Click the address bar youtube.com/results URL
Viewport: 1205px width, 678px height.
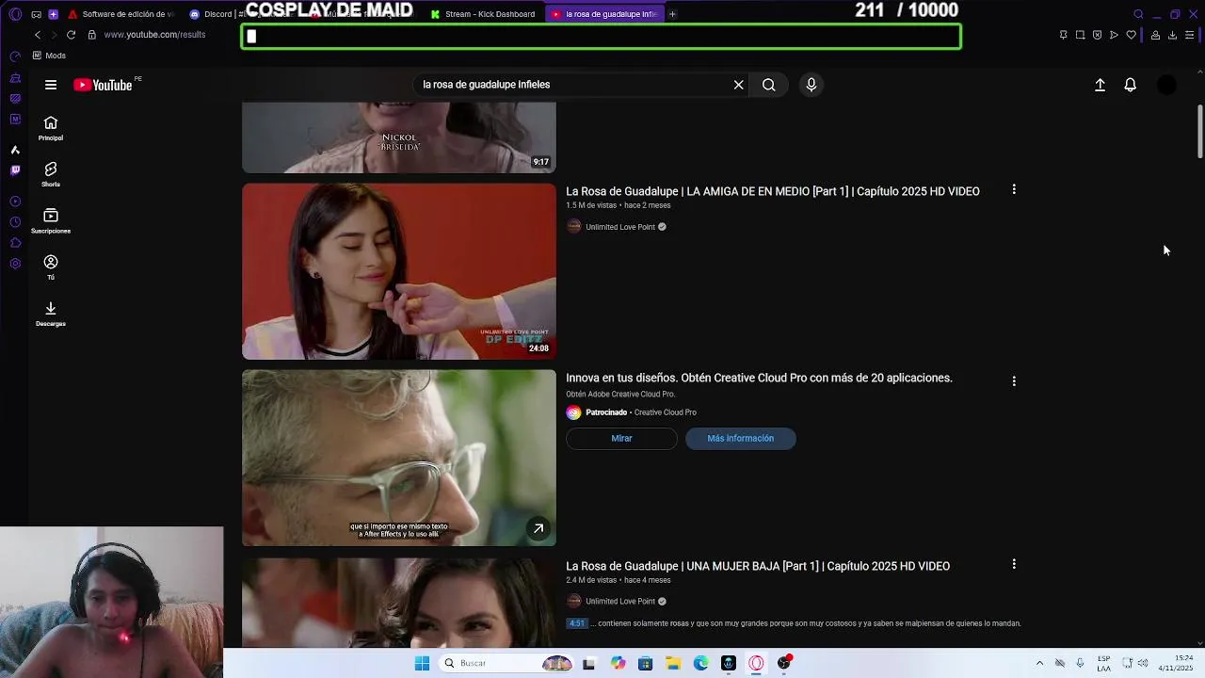point(154,35)
